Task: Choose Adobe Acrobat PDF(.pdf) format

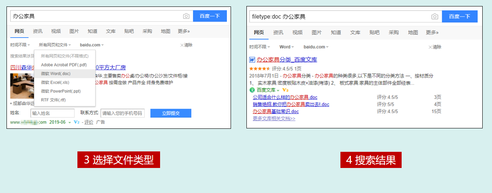Action: (x=64, y=65)
